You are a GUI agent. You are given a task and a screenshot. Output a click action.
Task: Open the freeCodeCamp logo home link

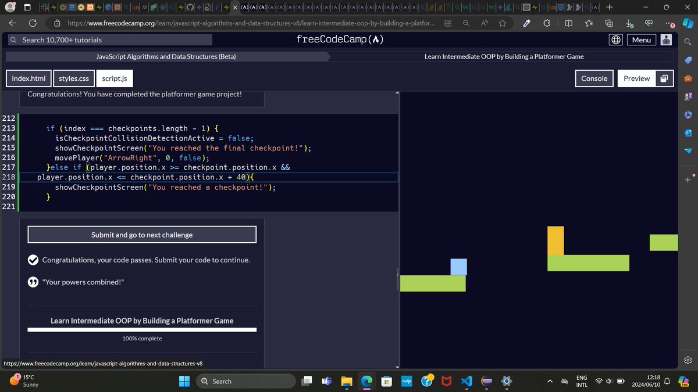pyautogui.click(x=340, y=39)
